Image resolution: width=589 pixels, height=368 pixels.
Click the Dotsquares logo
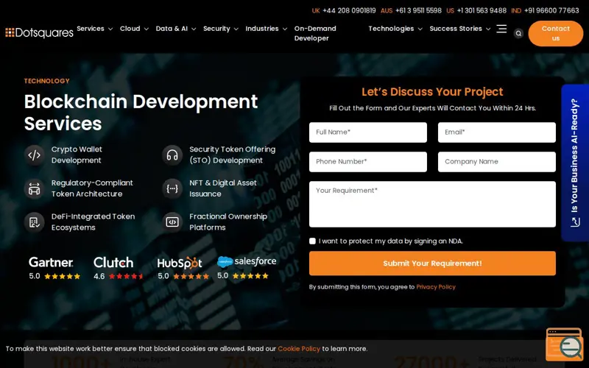39,32
